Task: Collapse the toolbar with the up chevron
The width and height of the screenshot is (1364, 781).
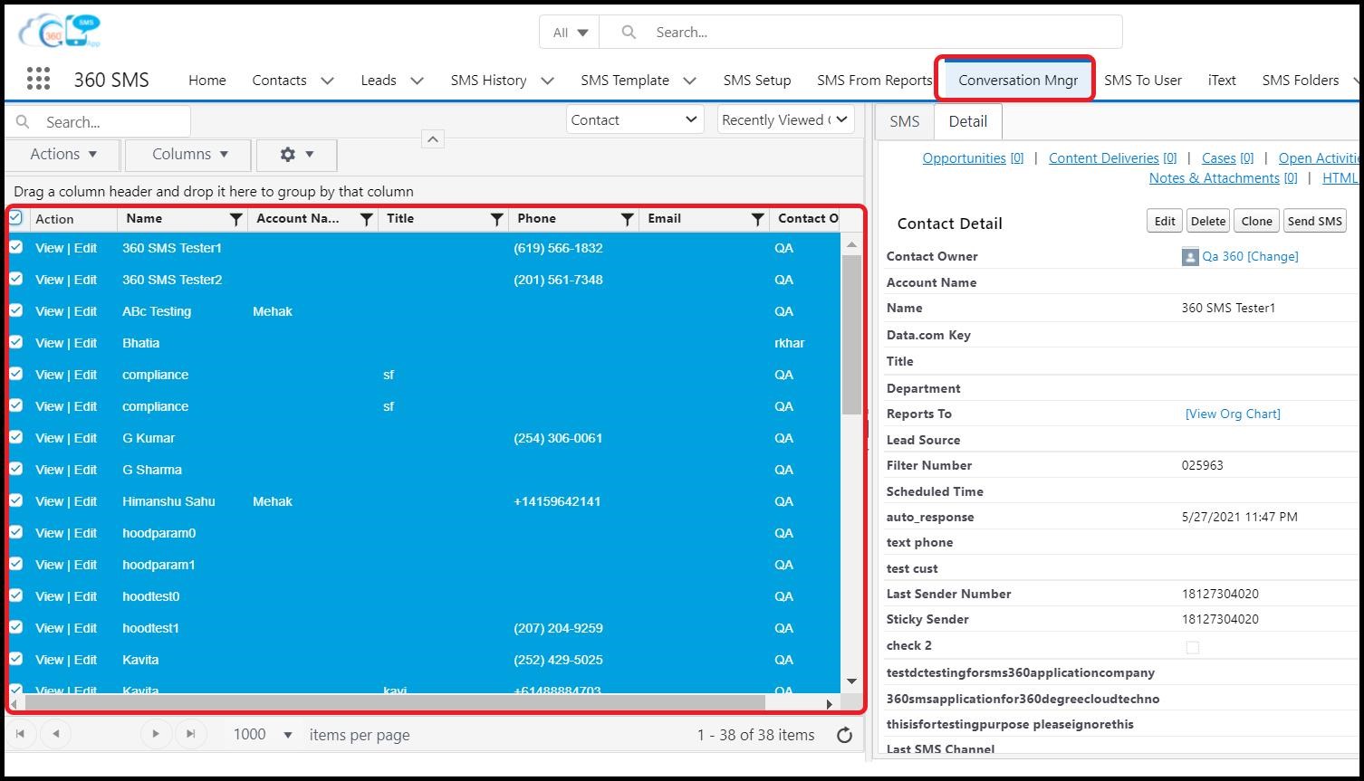Action: pyautogui.click(x=433, y=138)
